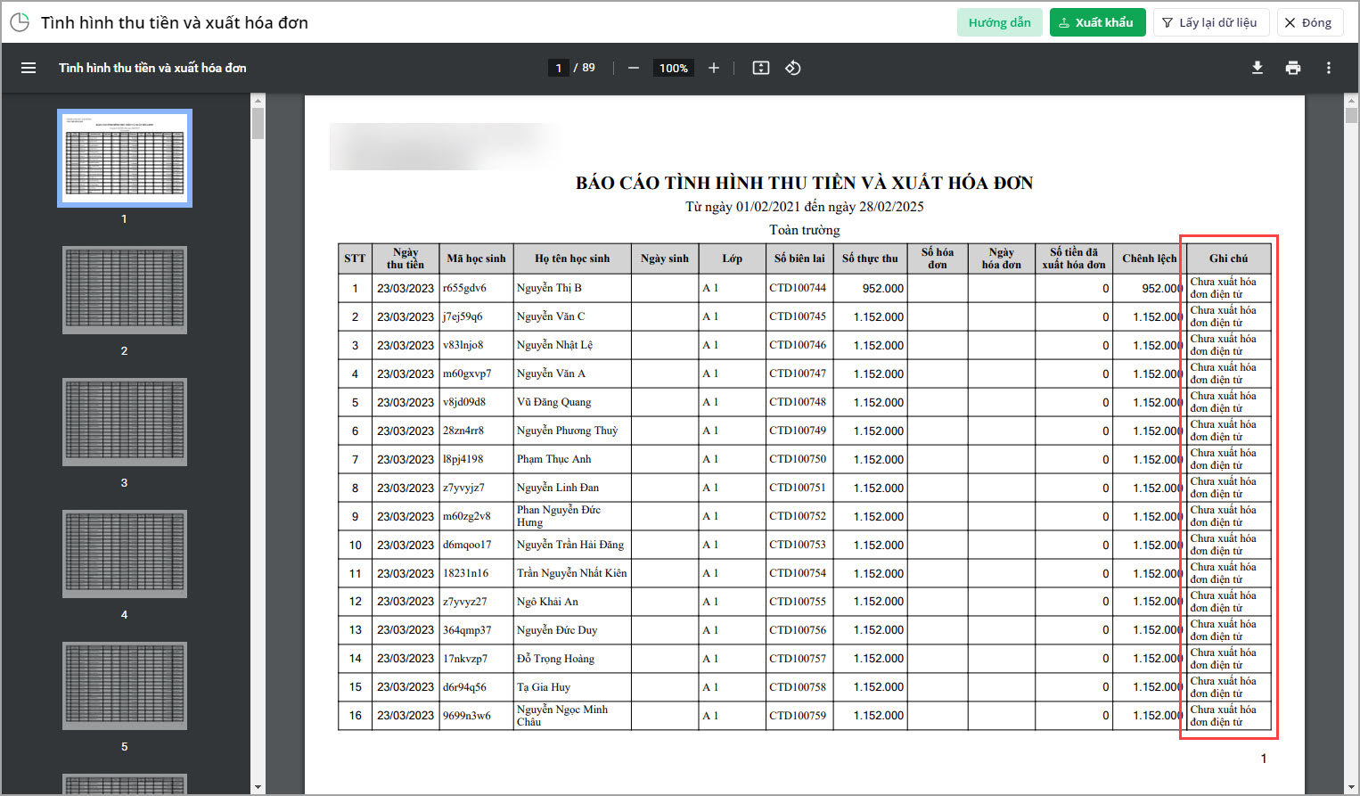Click the Lớp column header
This screenshot has width=1360, height=796.
pyautogui.click(x=733, y=258)
